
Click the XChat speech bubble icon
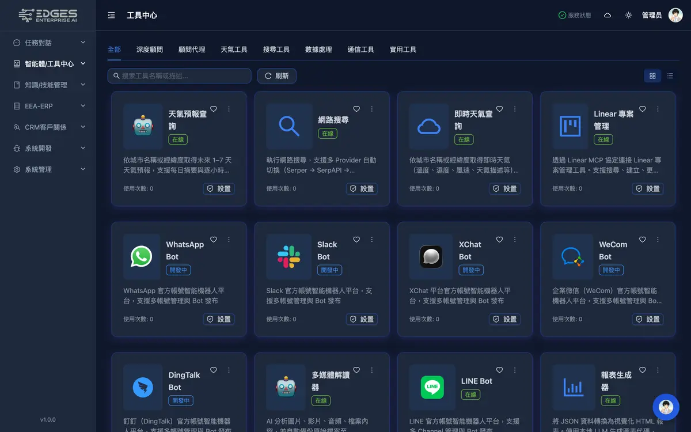click(x=431, y=257)
